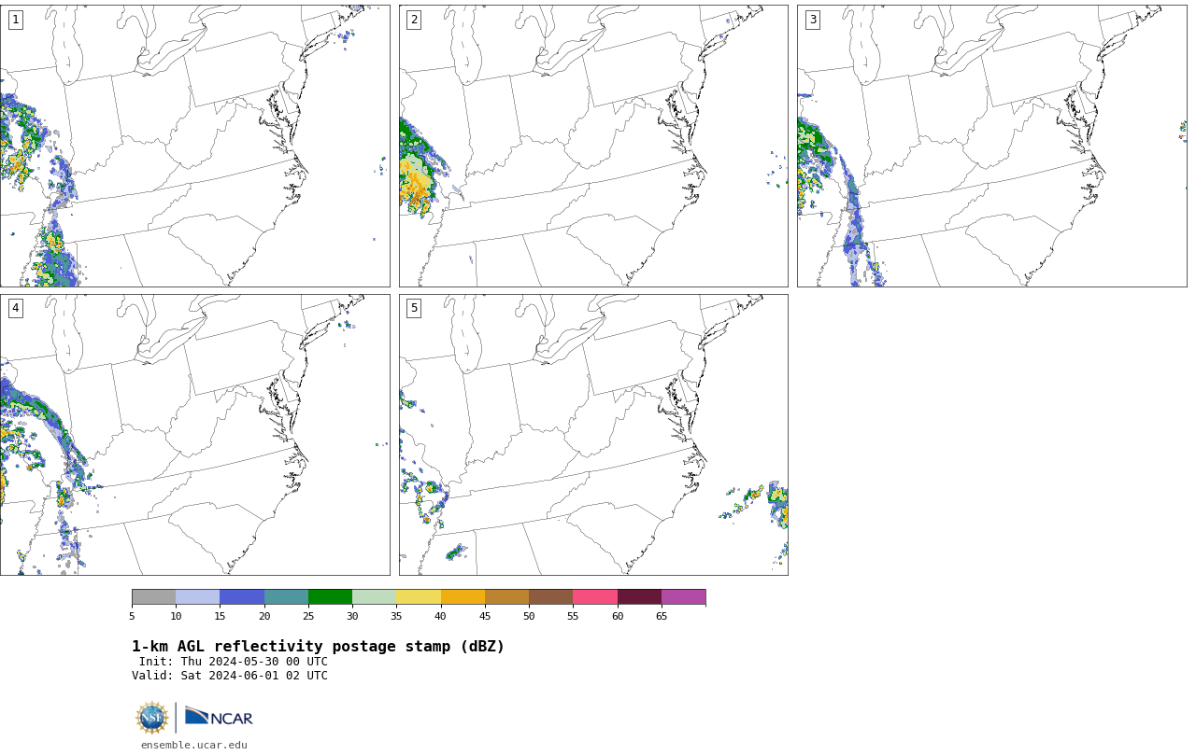Screen dimensions: 1196x755
Task: Open ensemble member 5 reflectivity map
Action: [593, 435]
